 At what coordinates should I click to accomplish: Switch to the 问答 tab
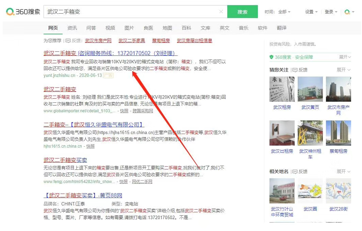[91, 28]
